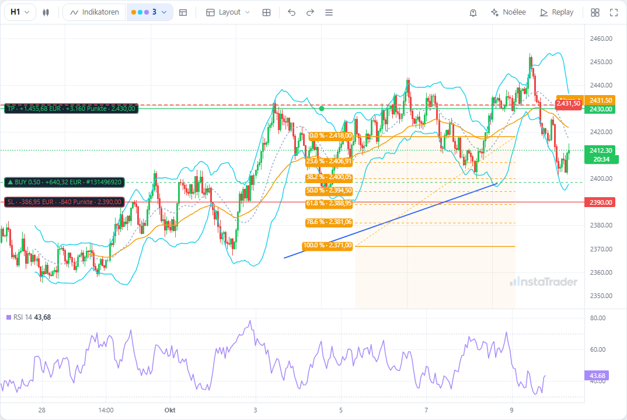This screenshot has width=627, height=420.
Task: Click the Fibonacci 50.0 % level label
Action: [x=329, y=190]
